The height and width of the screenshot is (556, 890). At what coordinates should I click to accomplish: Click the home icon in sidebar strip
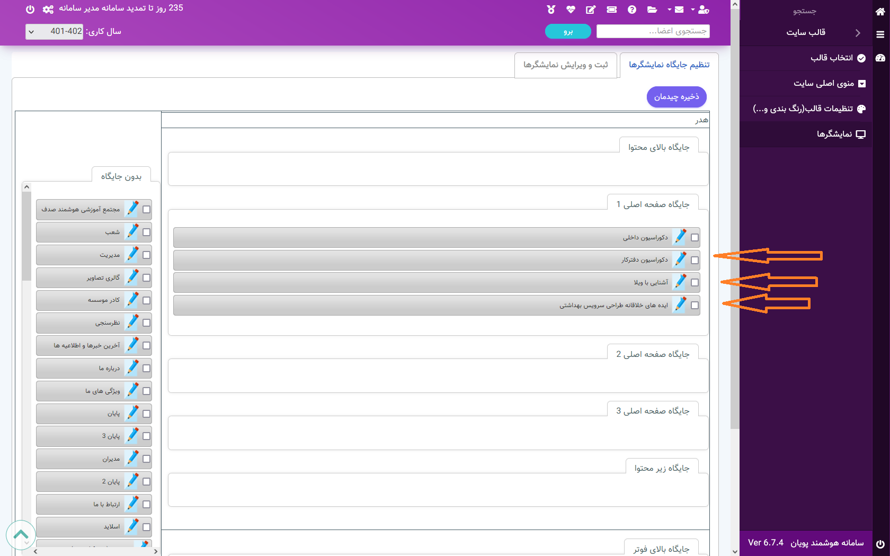coord(880,11)
